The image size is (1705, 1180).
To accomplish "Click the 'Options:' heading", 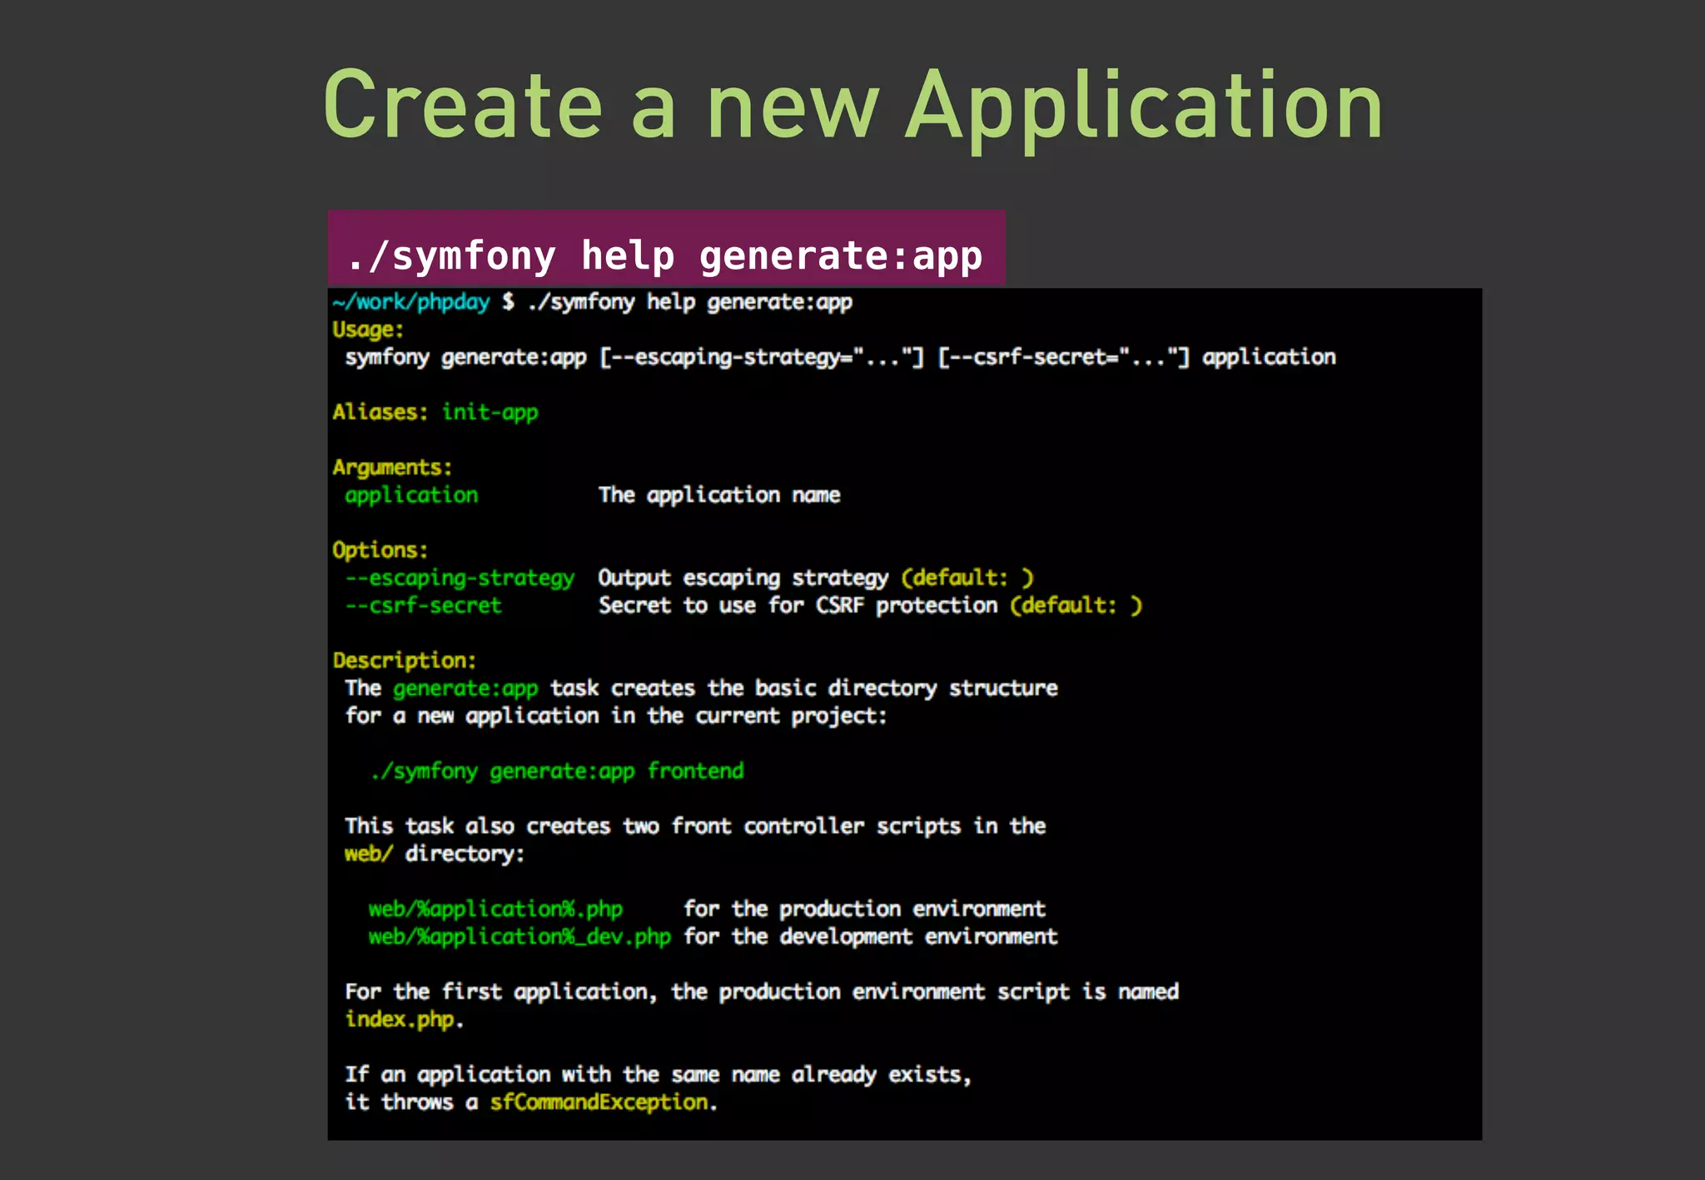I will coord(380,550).
